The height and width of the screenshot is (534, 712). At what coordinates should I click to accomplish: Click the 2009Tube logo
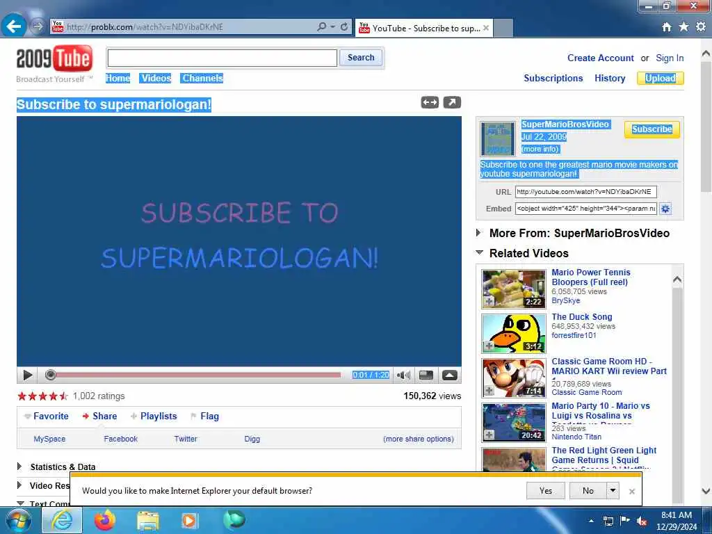(x=54, y=58)
